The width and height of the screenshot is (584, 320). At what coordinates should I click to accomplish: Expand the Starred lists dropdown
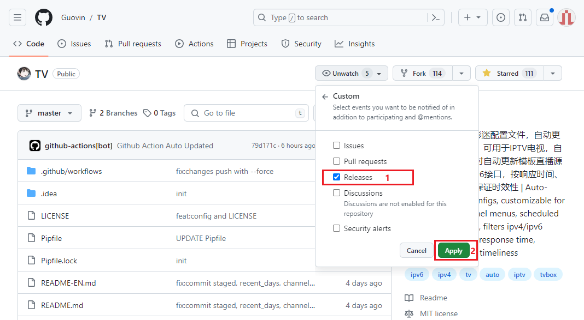(x=553, y=73)
